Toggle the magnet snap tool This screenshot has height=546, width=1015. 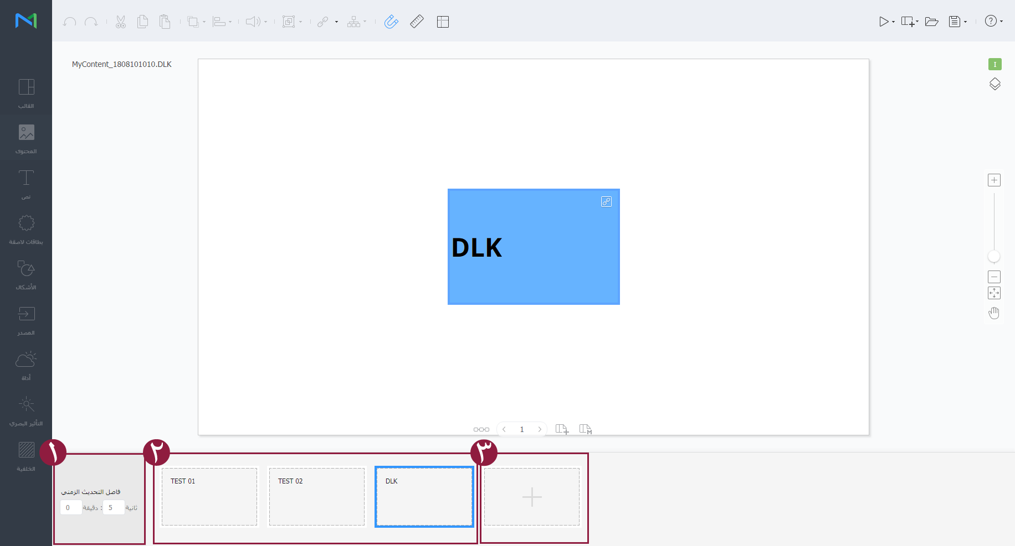(x=391, y=22)
